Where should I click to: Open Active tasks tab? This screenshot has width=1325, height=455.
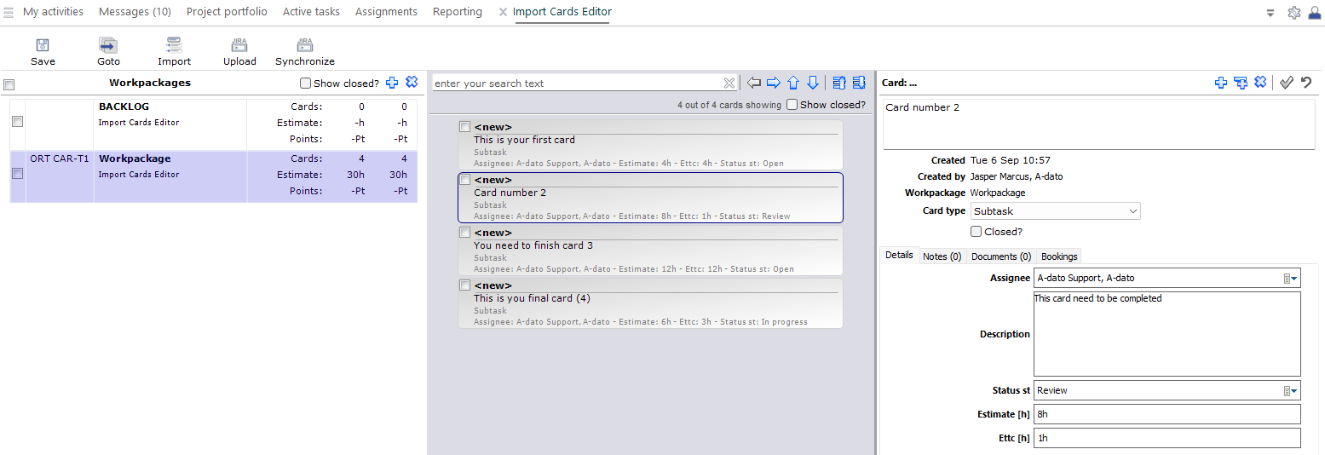pos(311,12)
